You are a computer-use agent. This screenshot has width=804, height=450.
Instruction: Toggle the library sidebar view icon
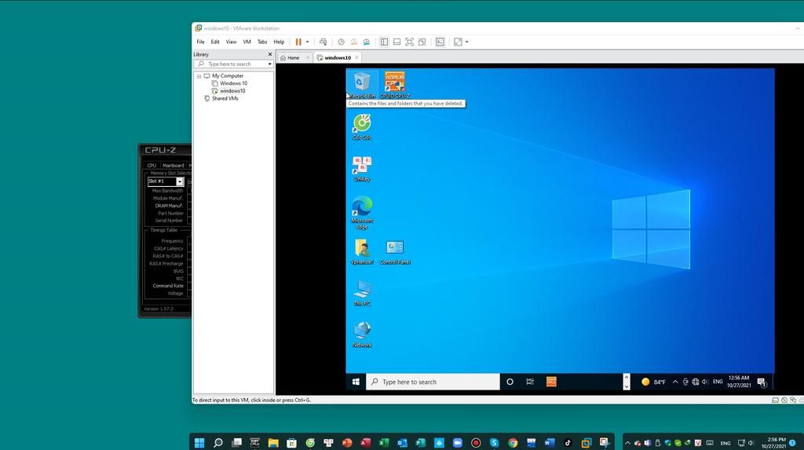[x=384, y=42]
